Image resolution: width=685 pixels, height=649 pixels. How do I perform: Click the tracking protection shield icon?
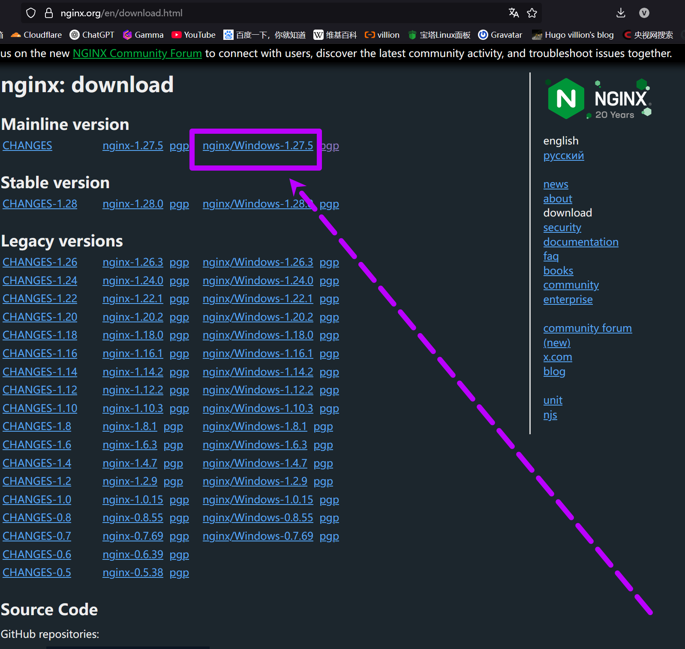tap(31, 13)
